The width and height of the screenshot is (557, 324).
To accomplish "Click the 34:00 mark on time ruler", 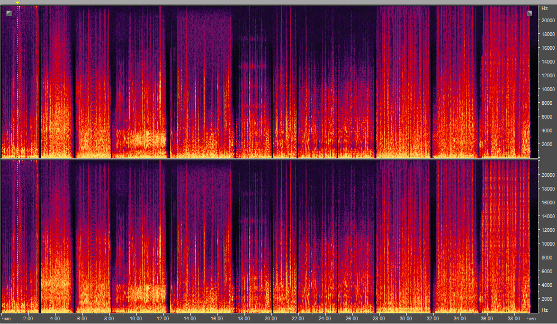I will tap(460, 318).
